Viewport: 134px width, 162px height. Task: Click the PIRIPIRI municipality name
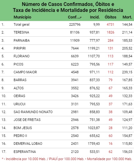pos(20,48)
